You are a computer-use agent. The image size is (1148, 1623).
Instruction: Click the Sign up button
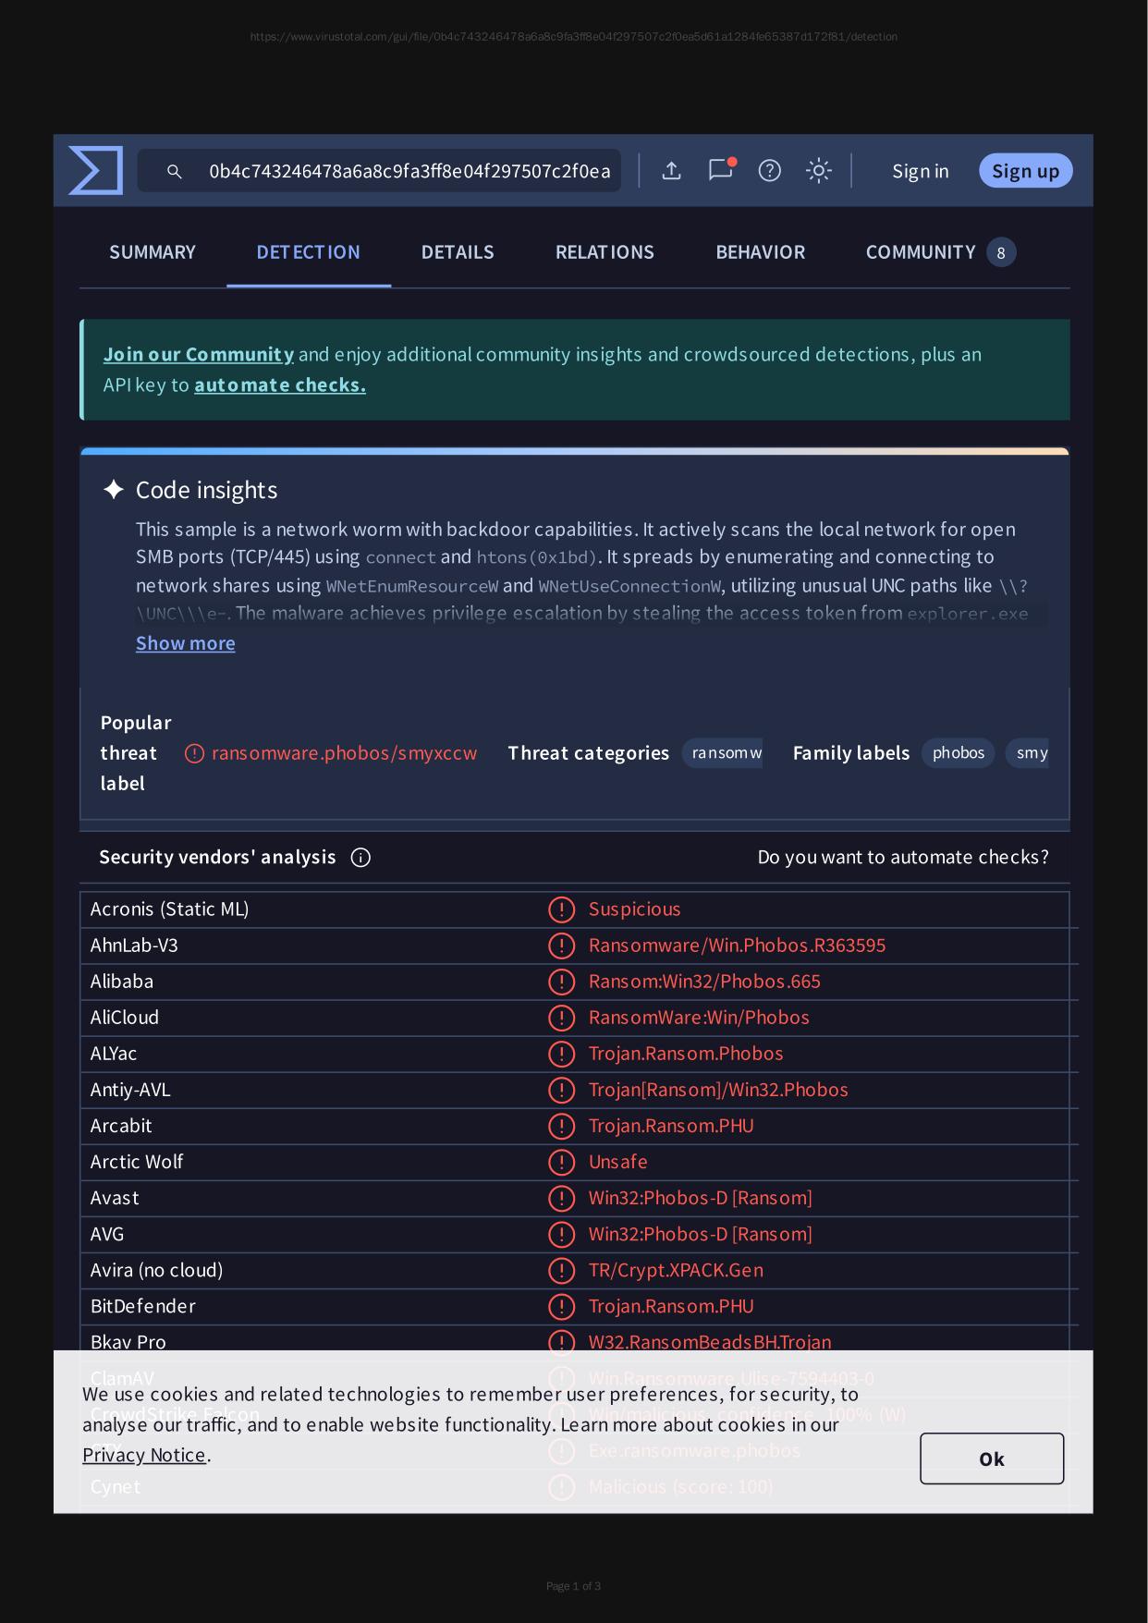pos(1025,171)
